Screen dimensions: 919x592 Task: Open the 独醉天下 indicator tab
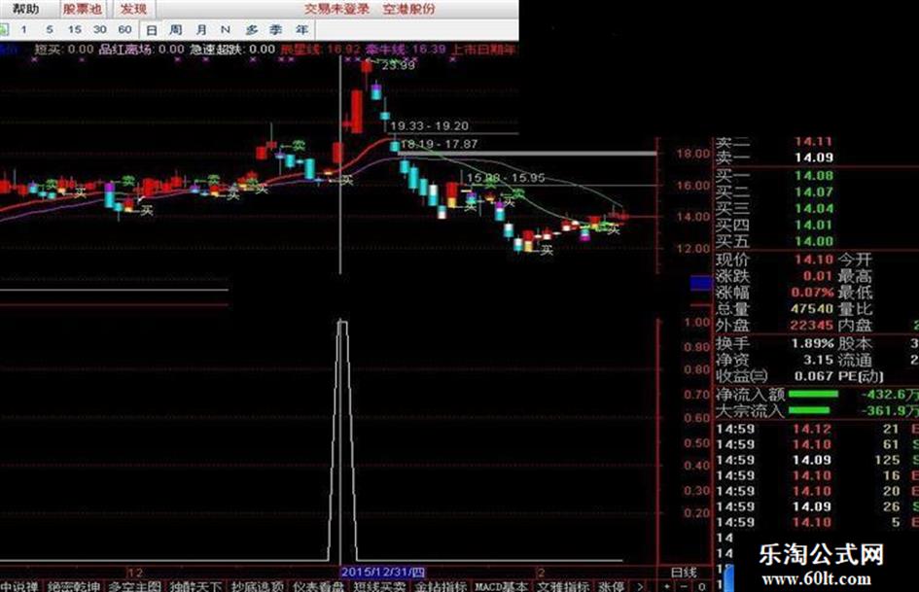click(x=195, y=585)
